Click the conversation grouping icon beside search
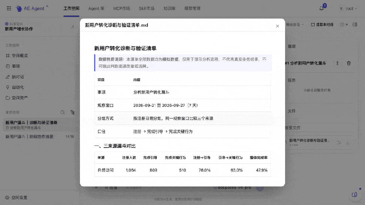This screenshot has height=205, width=365. (73, 112)
